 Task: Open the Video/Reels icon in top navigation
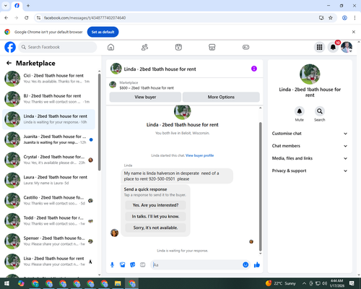178,47
